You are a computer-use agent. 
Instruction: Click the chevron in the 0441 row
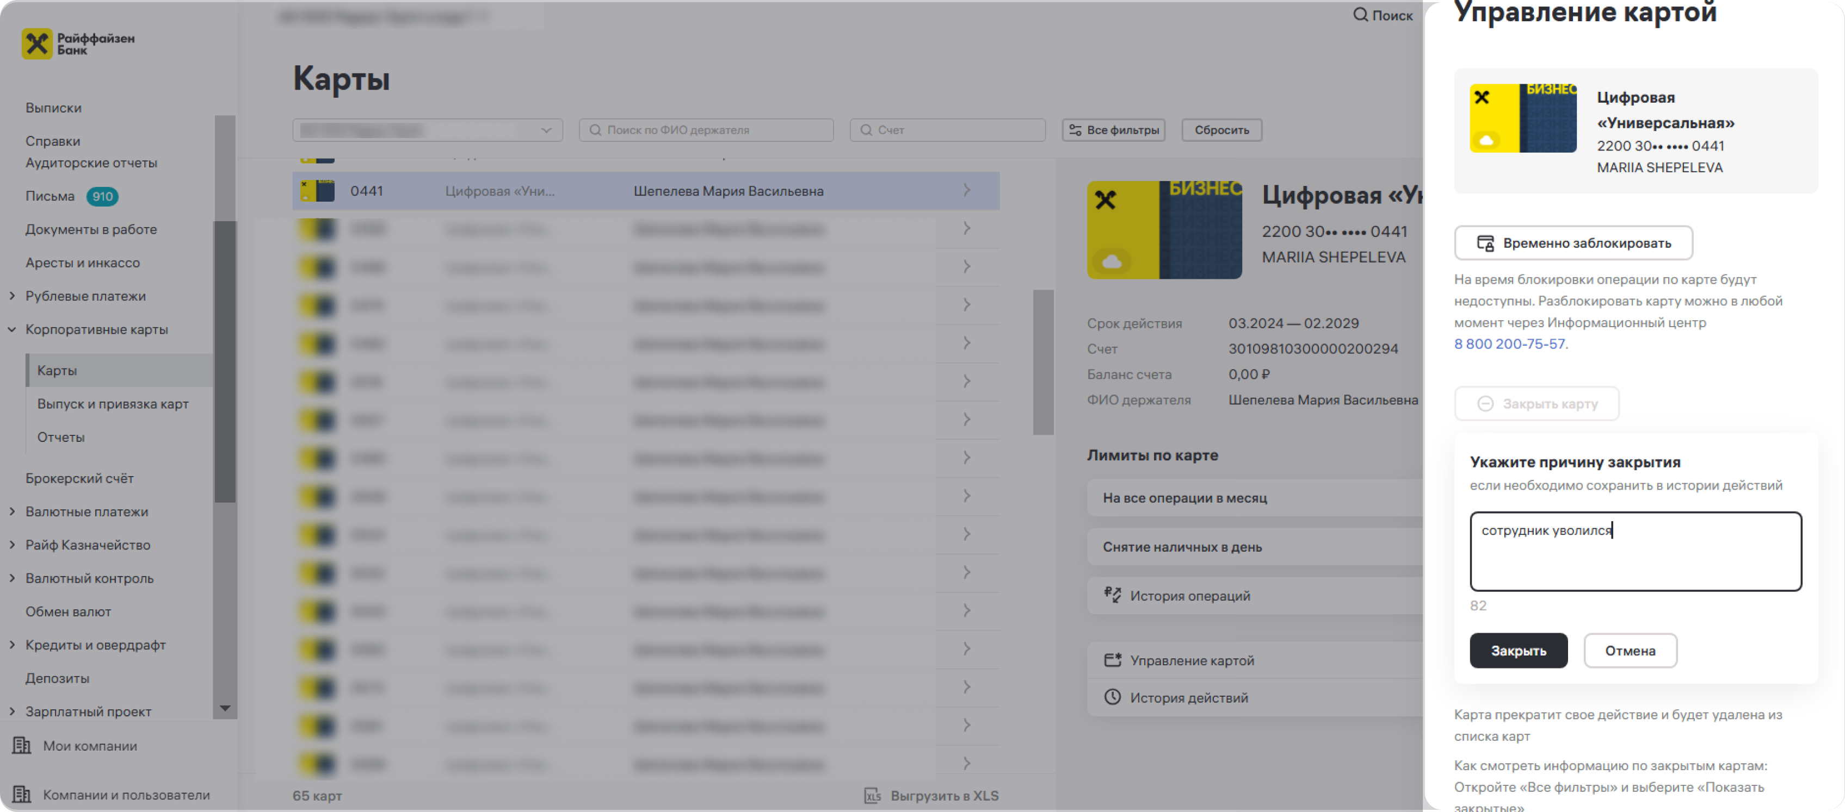[967, 190]
